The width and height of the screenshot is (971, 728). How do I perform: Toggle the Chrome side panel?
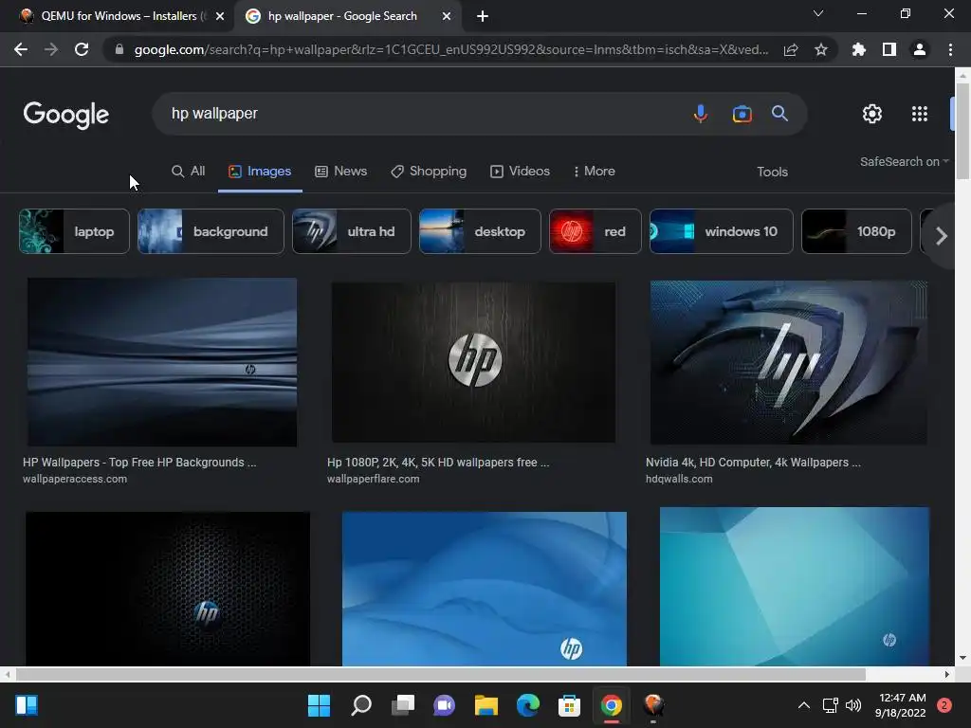[889, 49]
